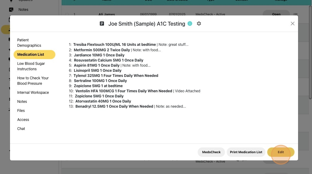
Task: Click Notes icon in background sidebar
Action: coord(11,10)
